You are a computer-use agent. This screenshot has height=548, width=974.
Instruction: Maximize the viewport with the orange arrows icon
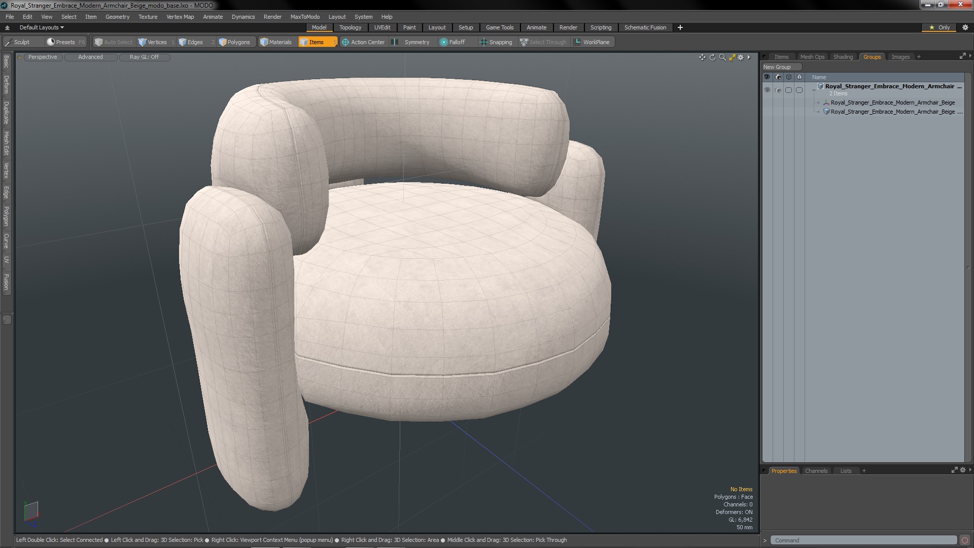point(732,57)
